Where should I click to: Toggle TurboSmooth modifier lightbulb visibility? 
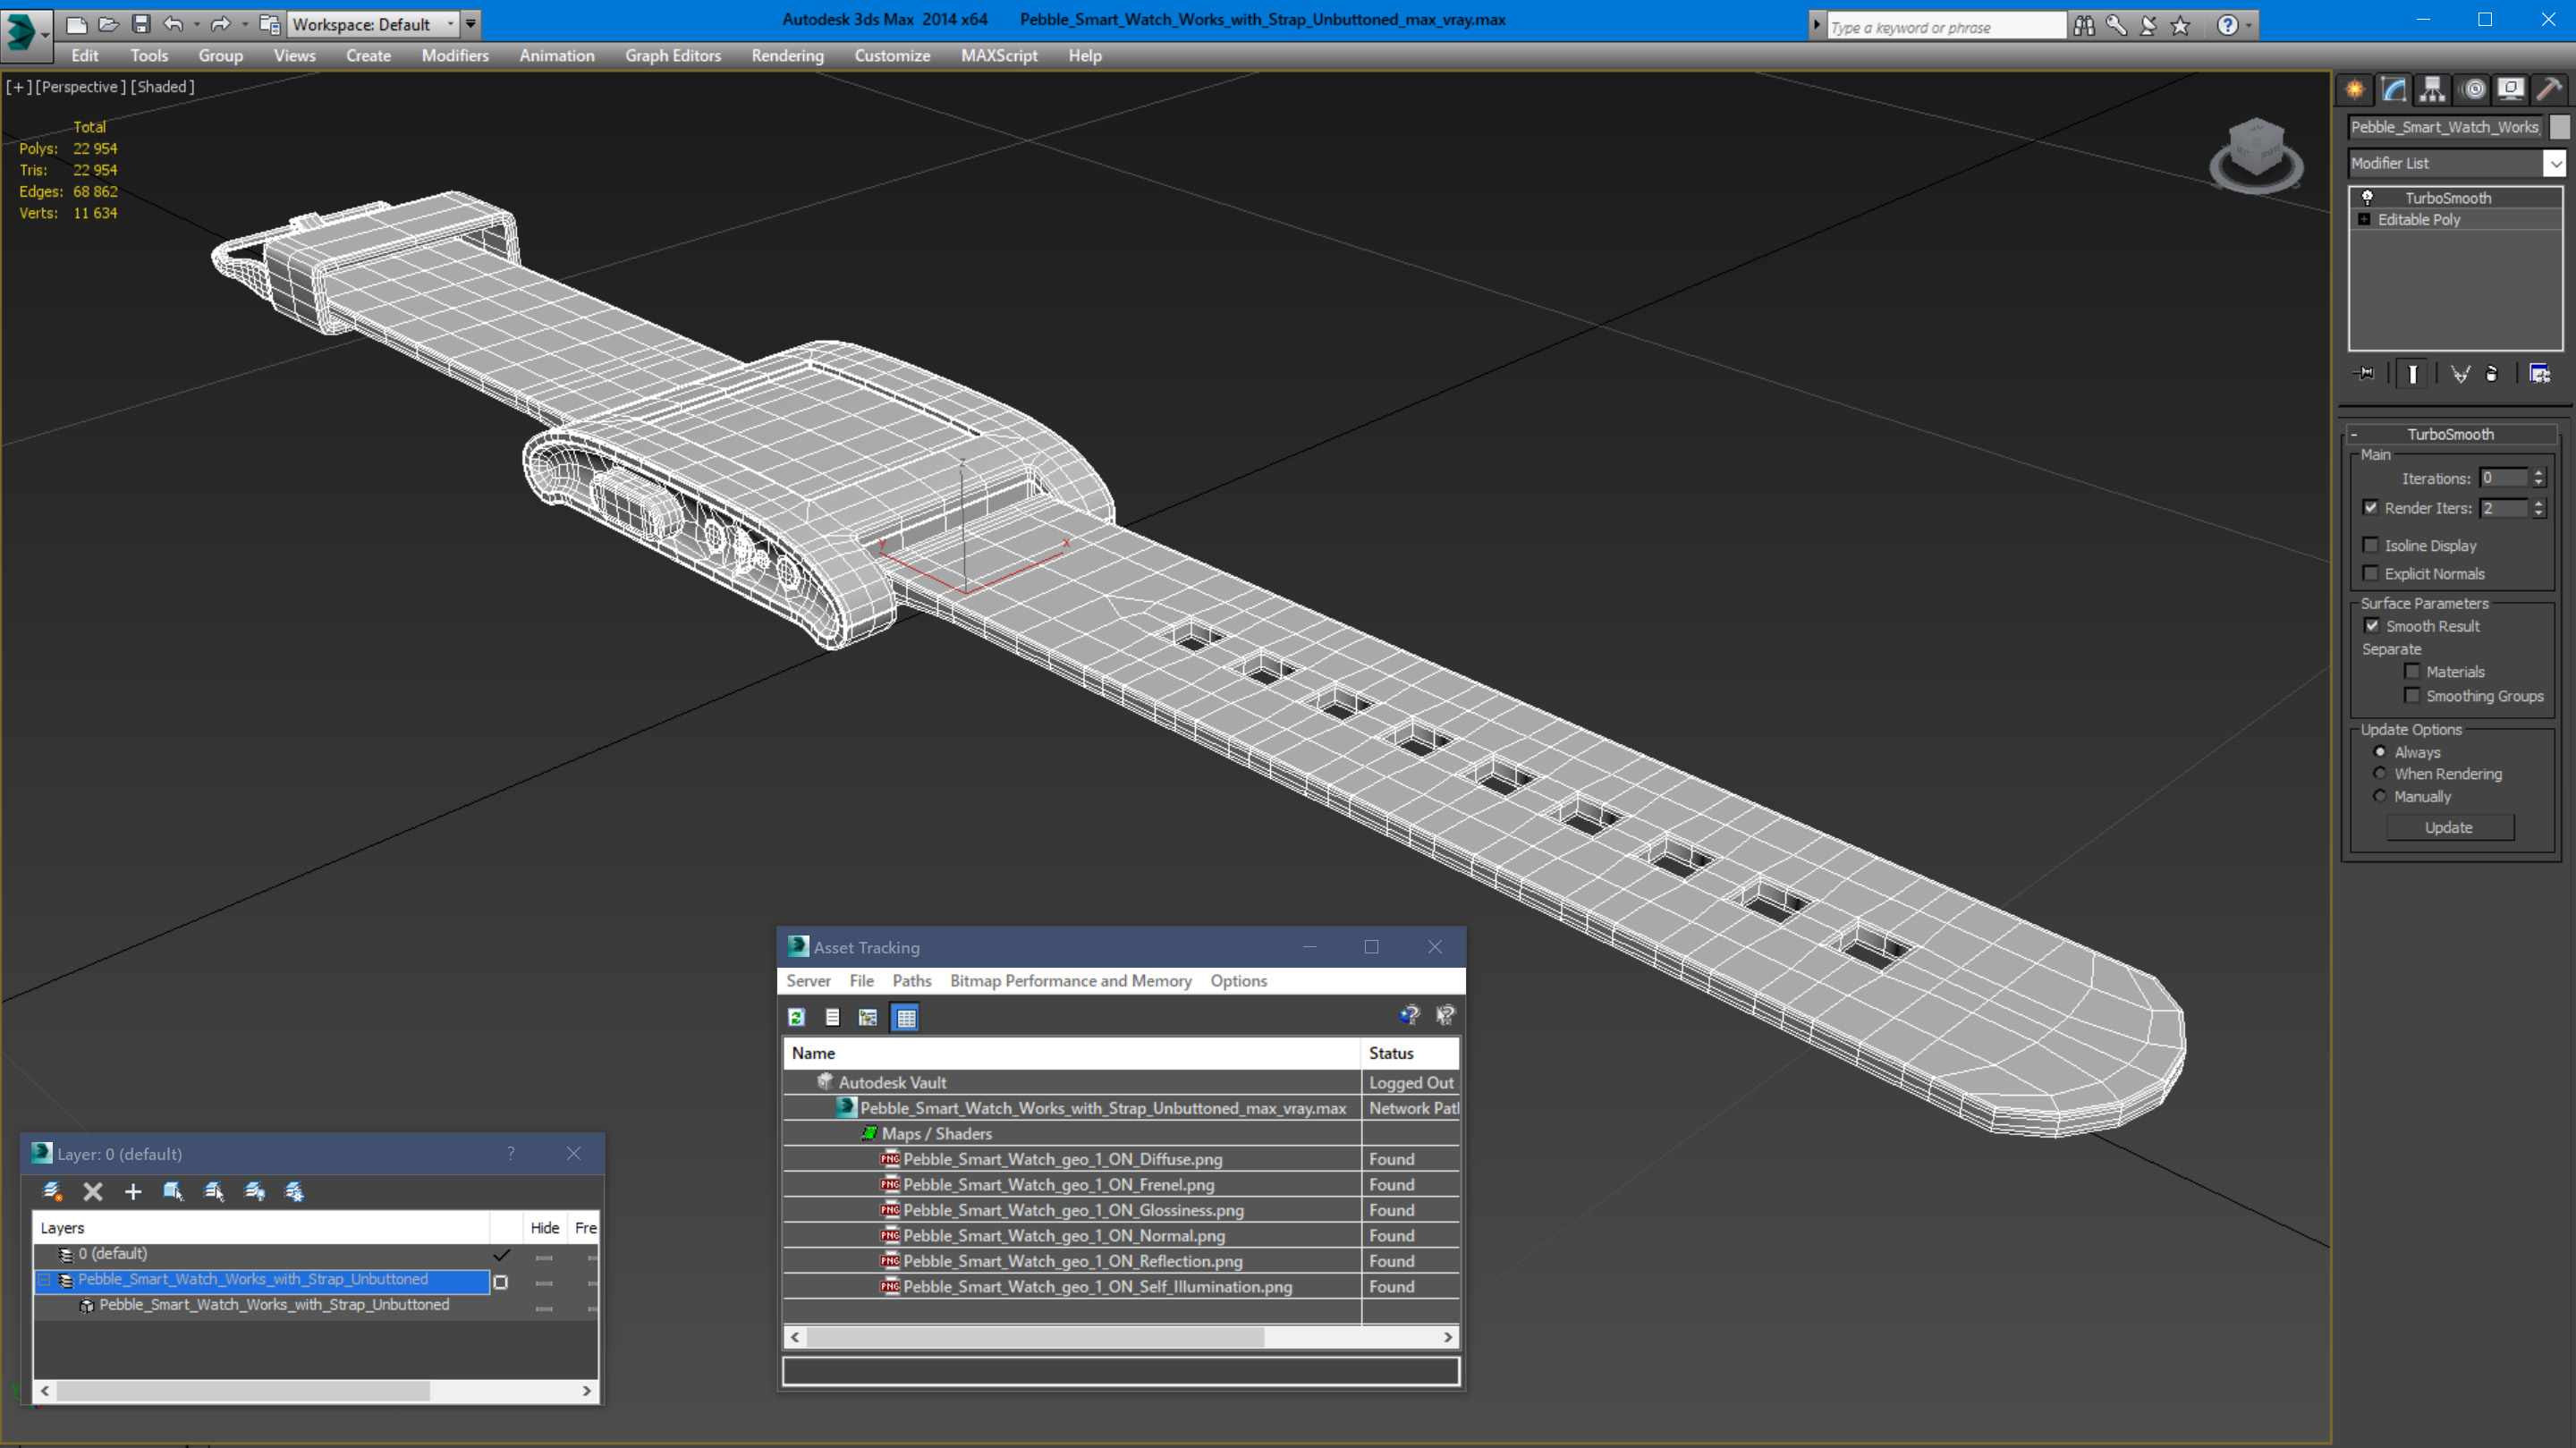[2367, 197]
